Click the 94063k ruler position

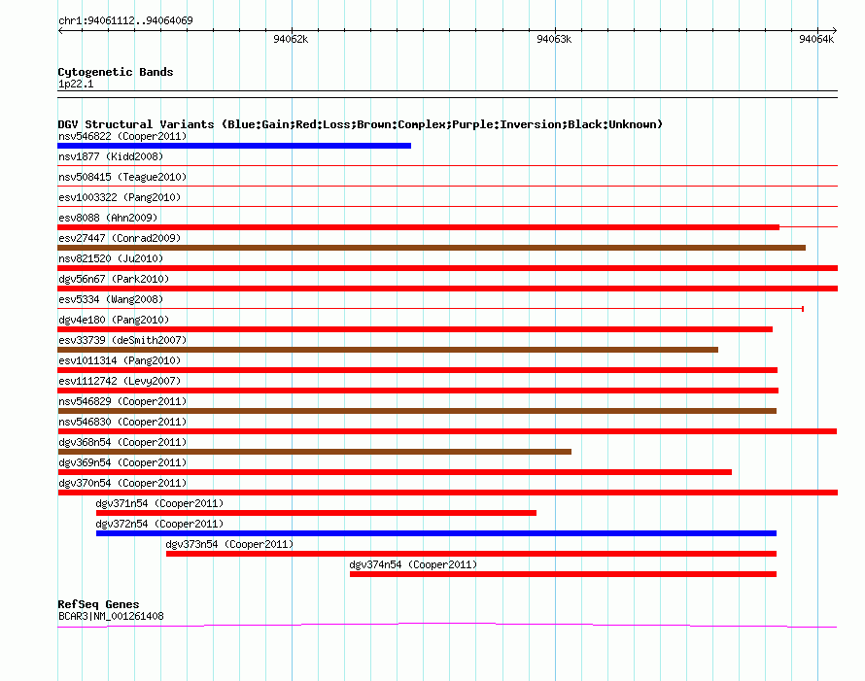click(554, 39)
